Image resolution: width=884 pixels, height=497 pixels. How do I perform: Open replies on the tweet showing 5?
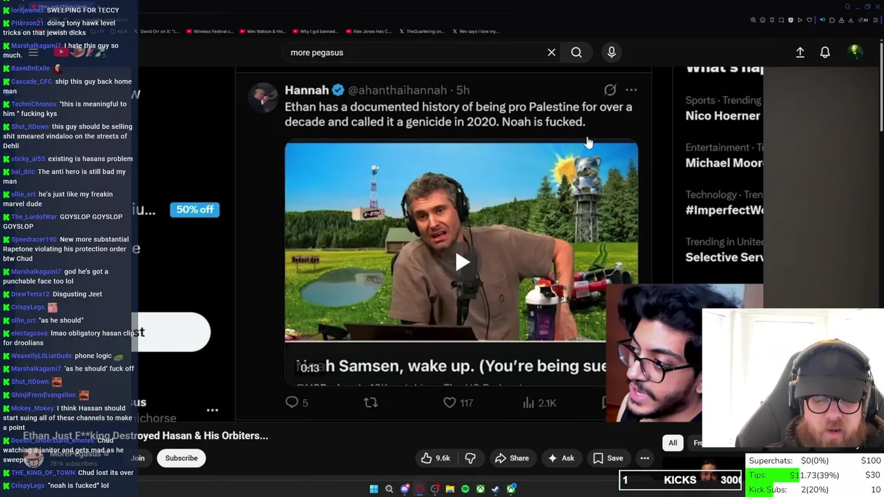tap(297, 402)
